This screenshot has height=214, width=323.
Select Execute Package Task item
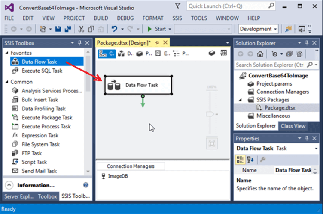pos(47,118)
